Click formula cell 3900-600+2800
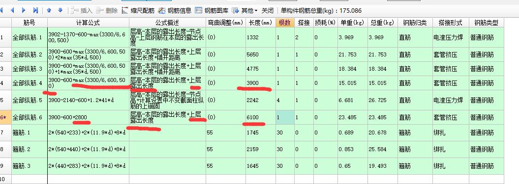Screen dimensions: 519x184 88,117
